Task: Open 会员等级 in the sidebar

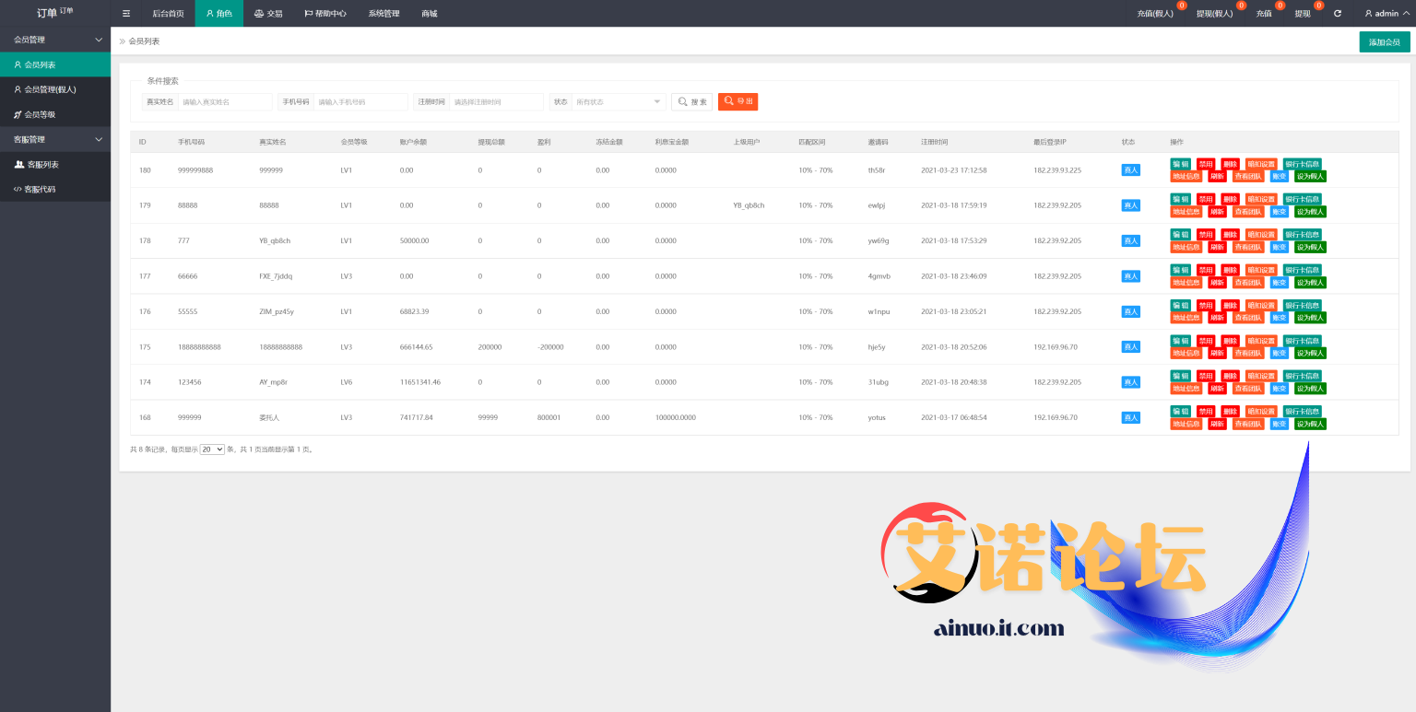Action: (x=55, y=114)
